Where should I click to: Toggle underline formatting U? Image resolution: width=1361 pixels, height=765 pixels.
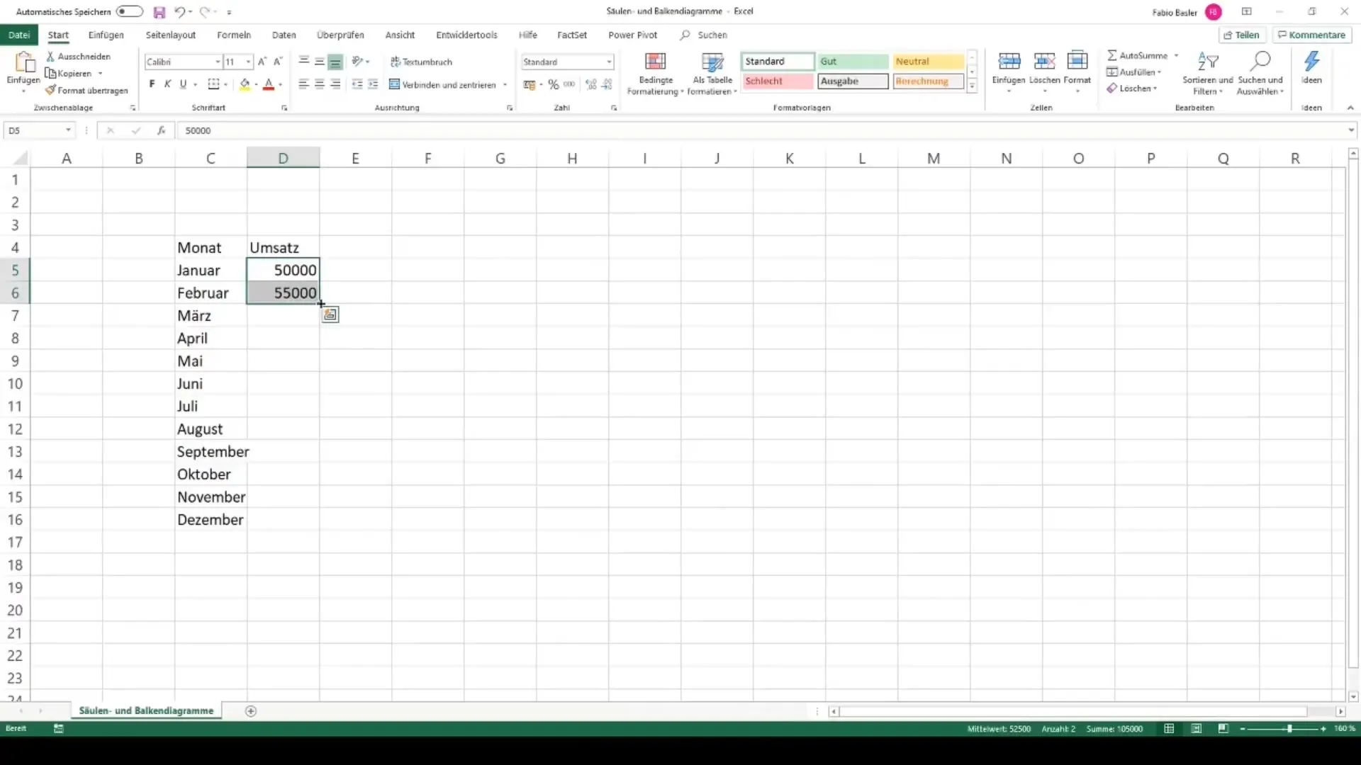coord(183,84)
